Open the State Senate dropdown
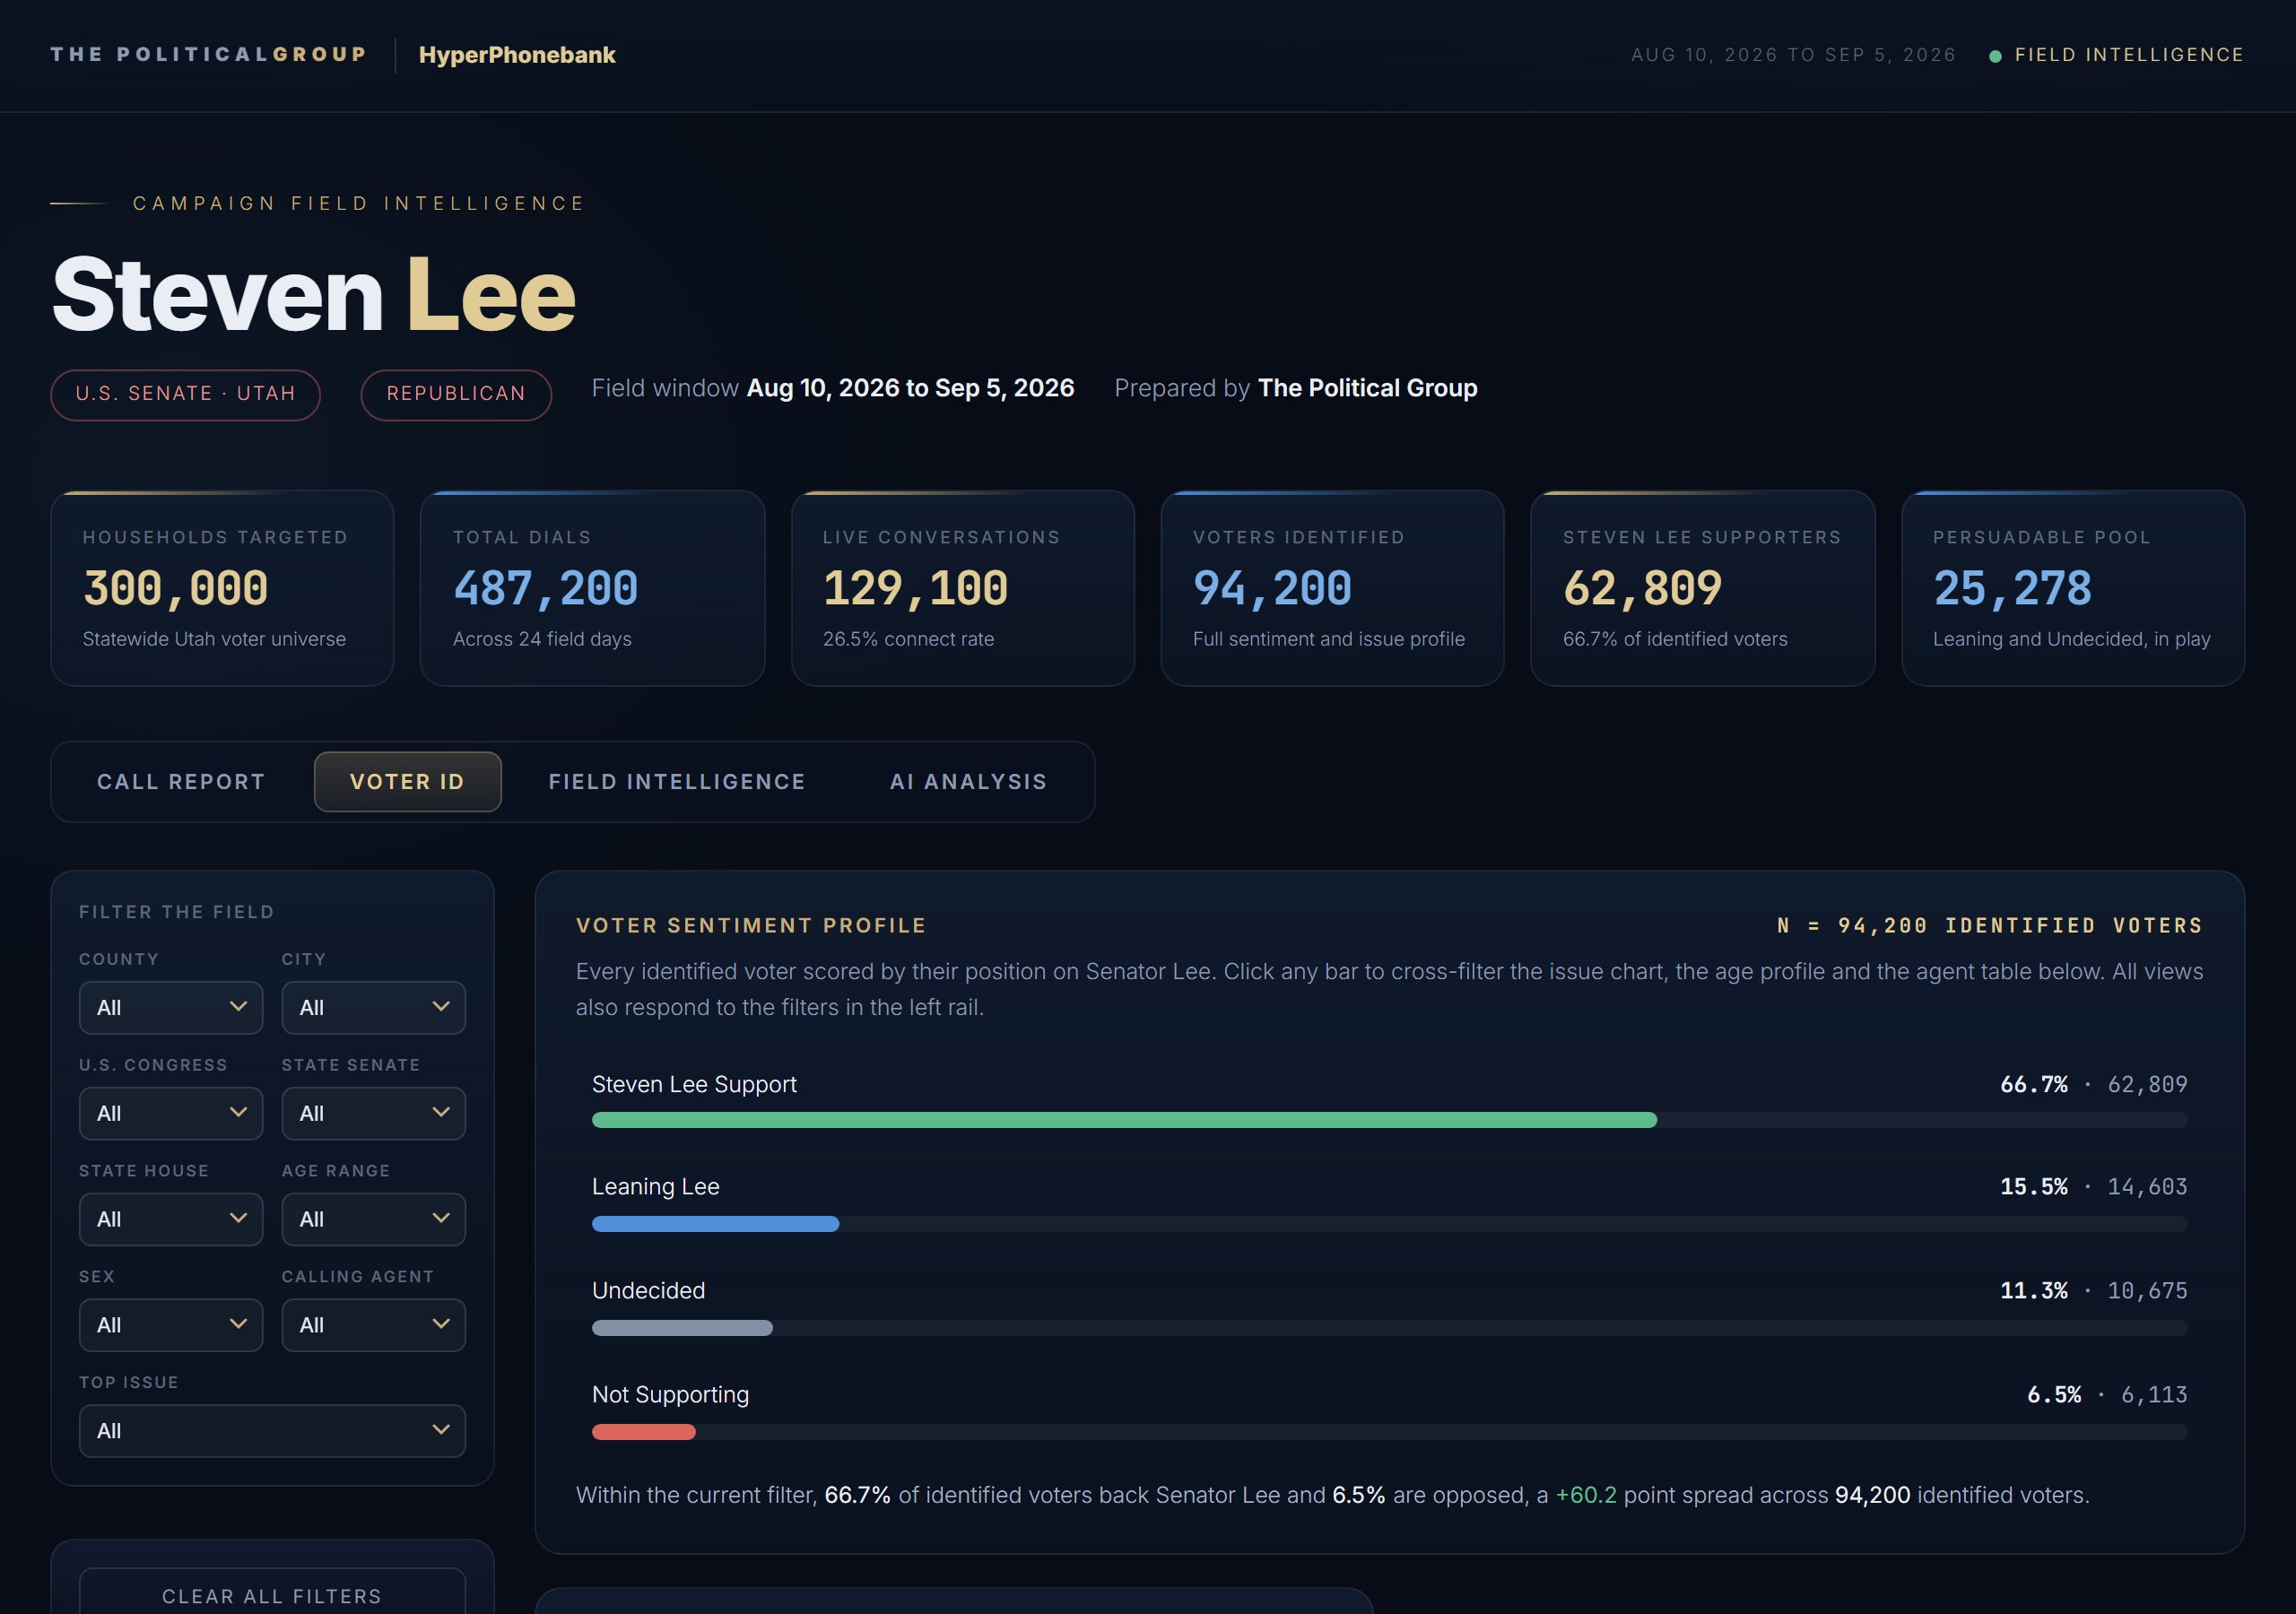The height and width of the screenshot is (1614, 2296). [373, 1113]
